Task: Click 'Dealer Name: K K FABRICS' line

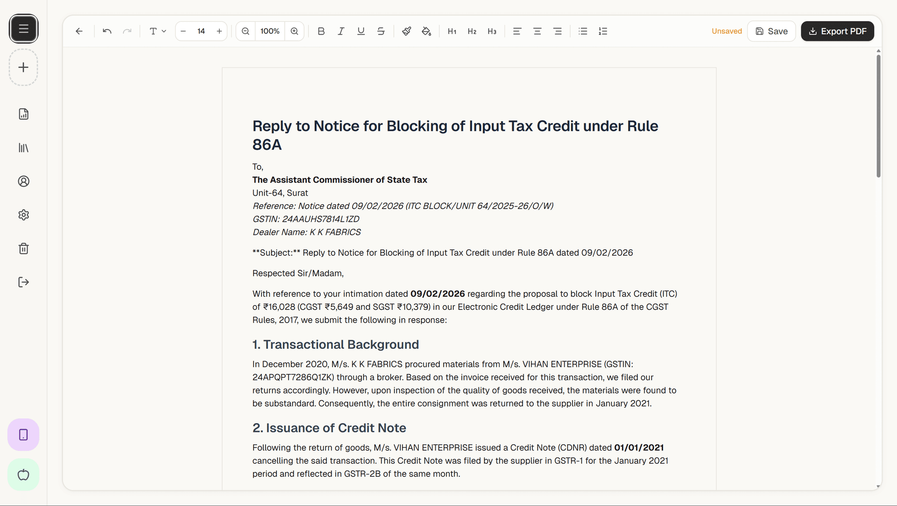Action: [307, 232]
